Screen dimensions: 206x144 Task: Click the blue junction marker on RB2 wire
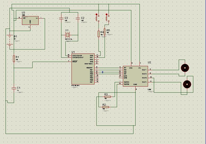tap(103, 72)
